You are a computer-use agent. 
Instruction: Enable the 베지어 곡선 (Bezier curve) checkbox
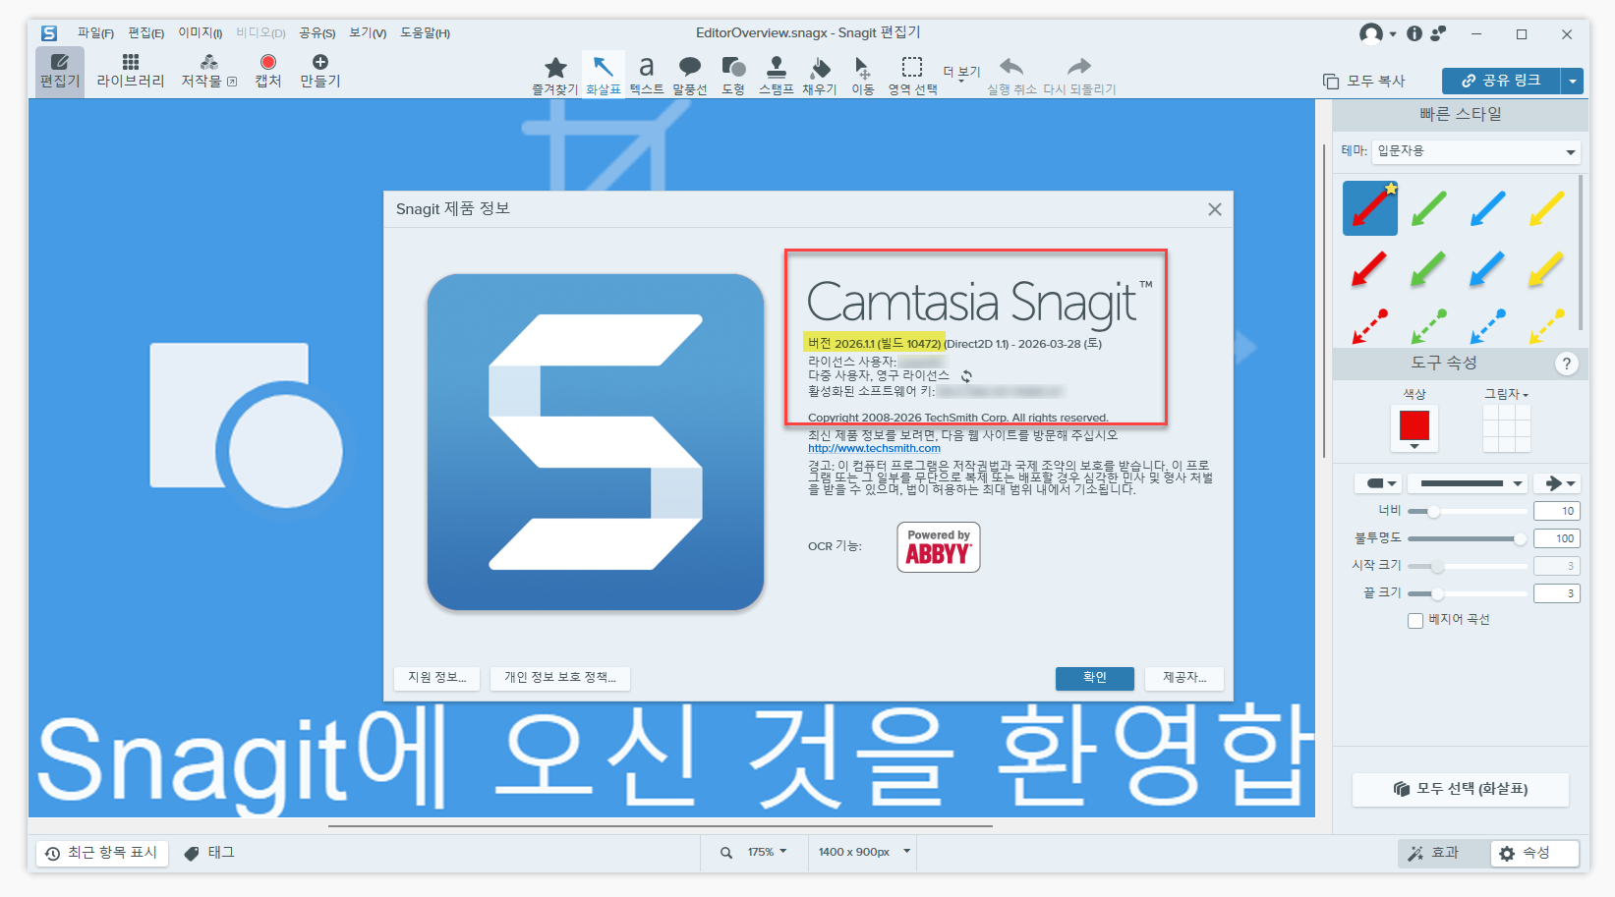[x=1415, y=621]
